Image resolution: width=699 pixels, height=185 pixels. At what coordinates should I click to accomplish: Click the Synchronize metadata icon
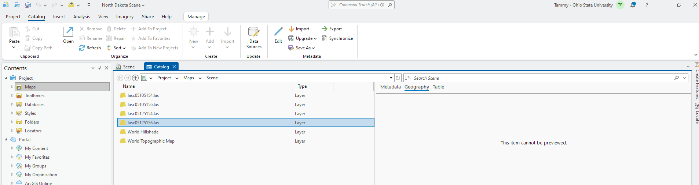[325, 38]
